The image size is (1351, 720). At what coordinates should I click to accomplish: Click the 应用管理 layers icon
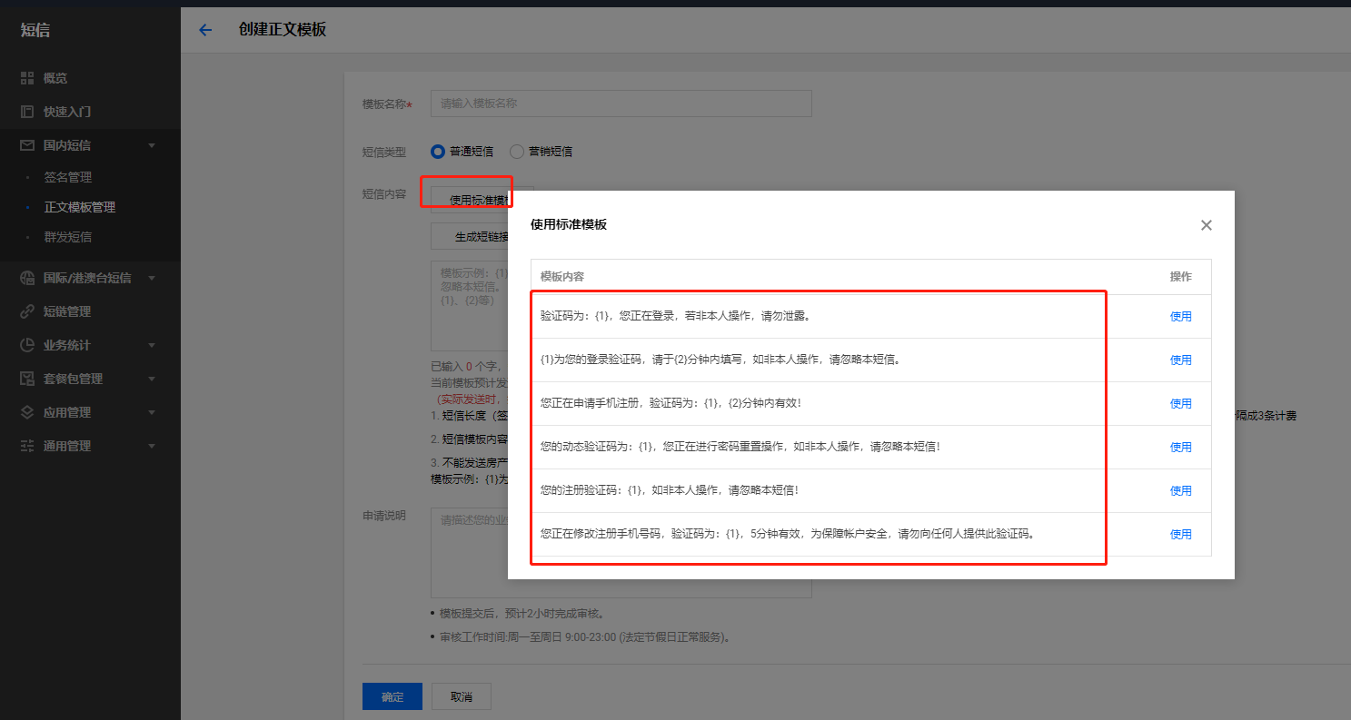pyautogui.click(x=27, y=412)
